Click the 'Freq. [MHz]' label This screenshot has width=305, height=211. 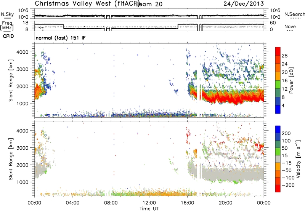coord(7,26)
